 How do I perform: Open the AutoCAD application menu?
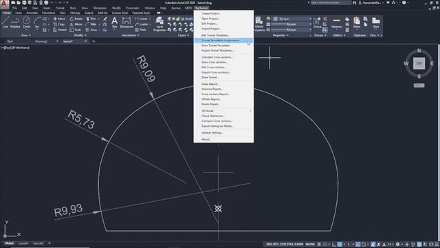pos(4,5)
